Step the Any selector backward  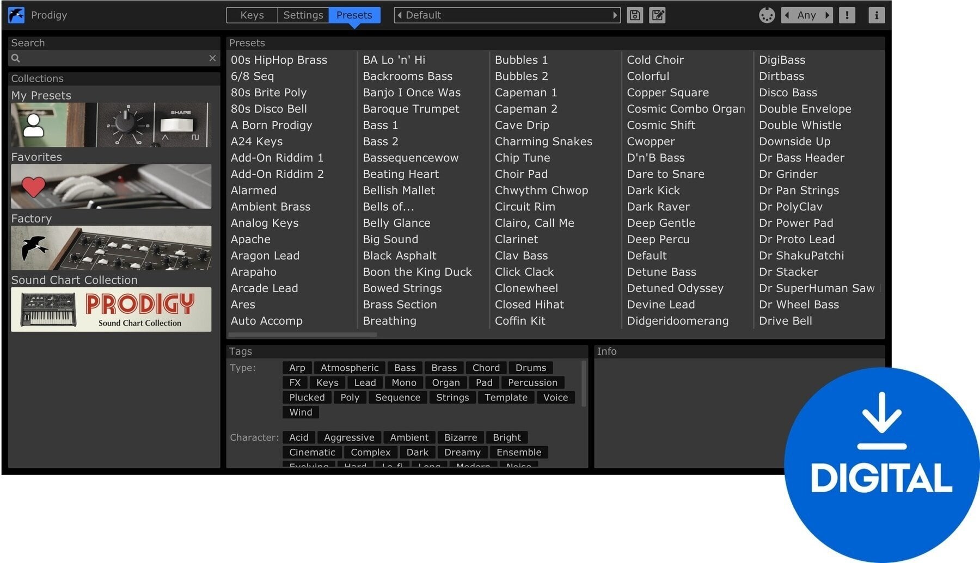[787, 15]
